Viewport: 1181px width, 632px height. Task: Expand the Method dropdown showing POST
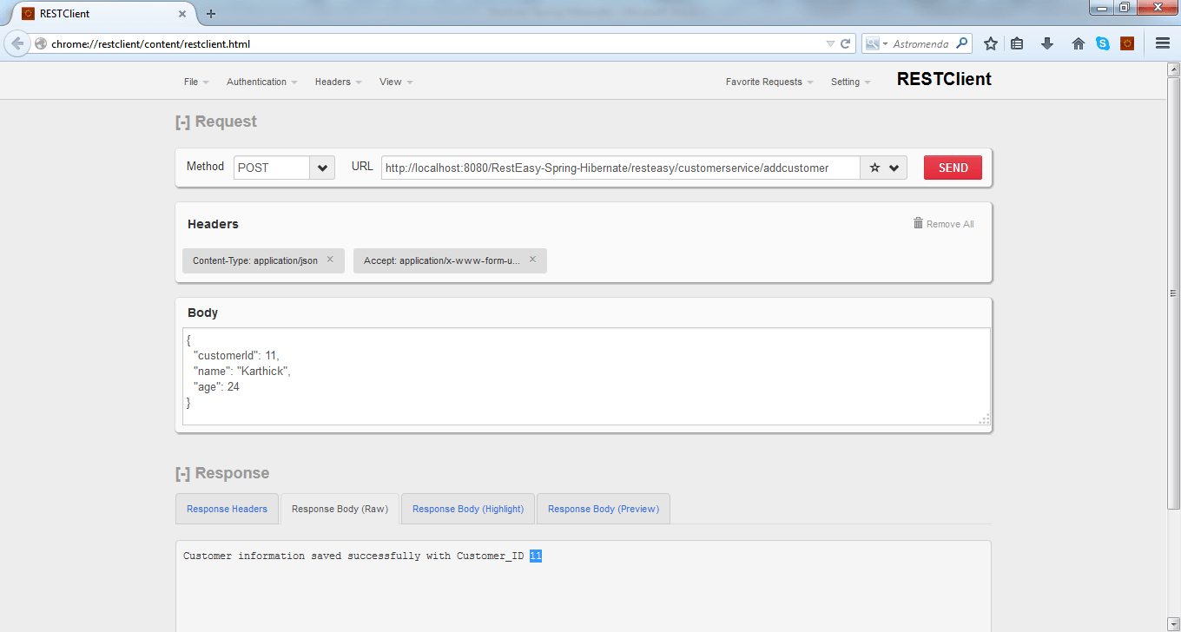point(321,167)
